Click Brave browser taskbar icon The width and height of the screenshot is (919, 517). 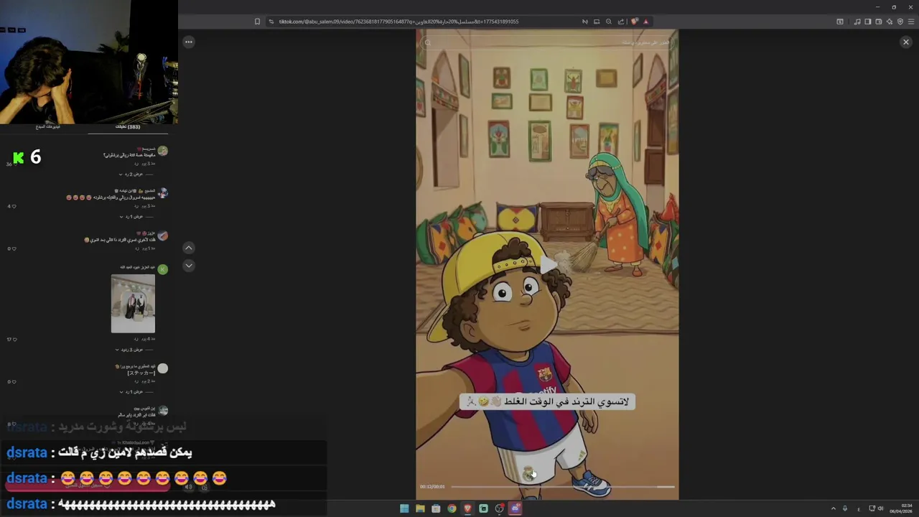tap(467, 508)
